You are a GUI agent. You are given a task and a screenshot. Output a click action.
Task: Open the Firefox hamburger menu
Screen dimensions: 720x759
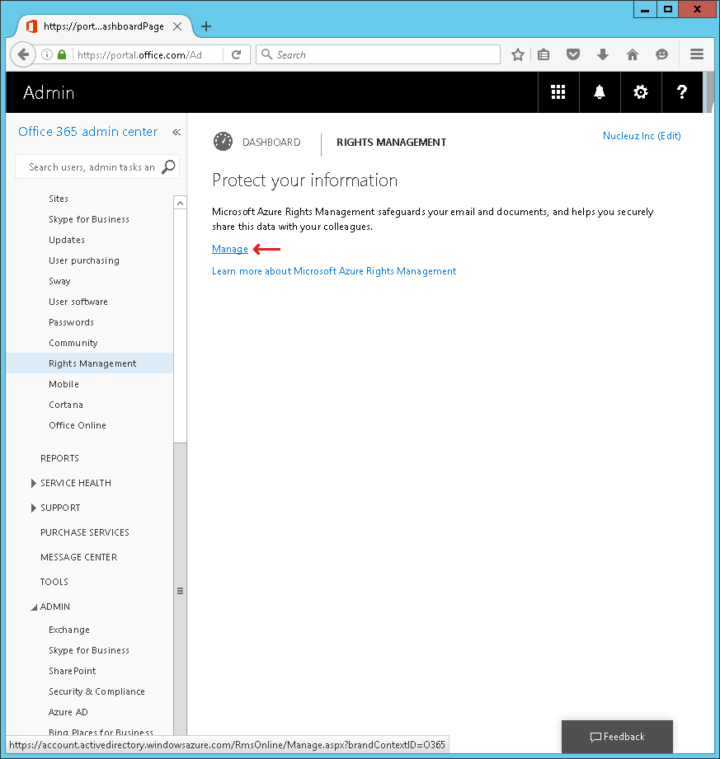pyautogui.click(x=697, y=54)
